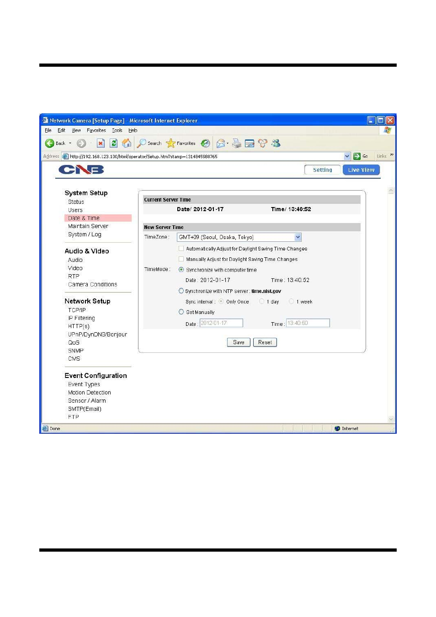Screen dimensions: 436x617
Task: Click the Messenger people icon
Action: (276, 144)
